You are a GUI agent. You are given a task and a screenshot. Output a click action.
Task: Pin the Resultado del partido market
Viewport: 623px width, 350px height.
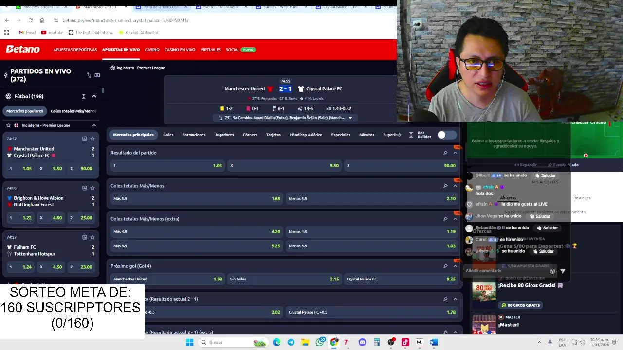click(x=445, y=153)
